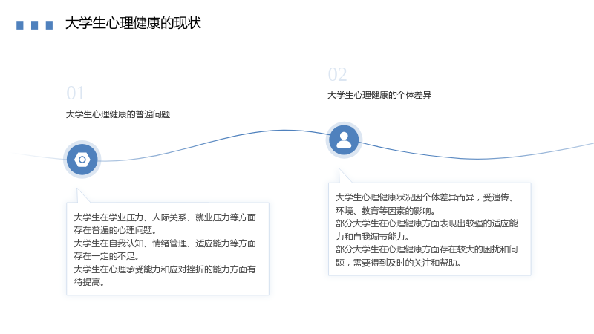Click the line about 个体差异而异，受遗传
The height and width of the screenshot is (334, 594).
coord(424,197)
